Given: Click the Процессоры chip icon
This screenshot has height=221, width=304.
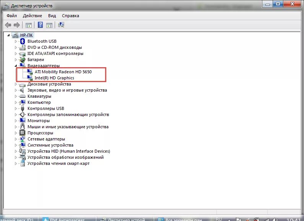Looking at the screenshot, I should pyautogui.click(x=23, y=133).
